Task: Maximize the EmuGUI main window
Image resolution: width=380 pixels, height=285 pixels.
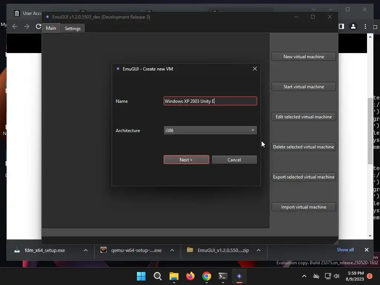Action: coord(312,17)
